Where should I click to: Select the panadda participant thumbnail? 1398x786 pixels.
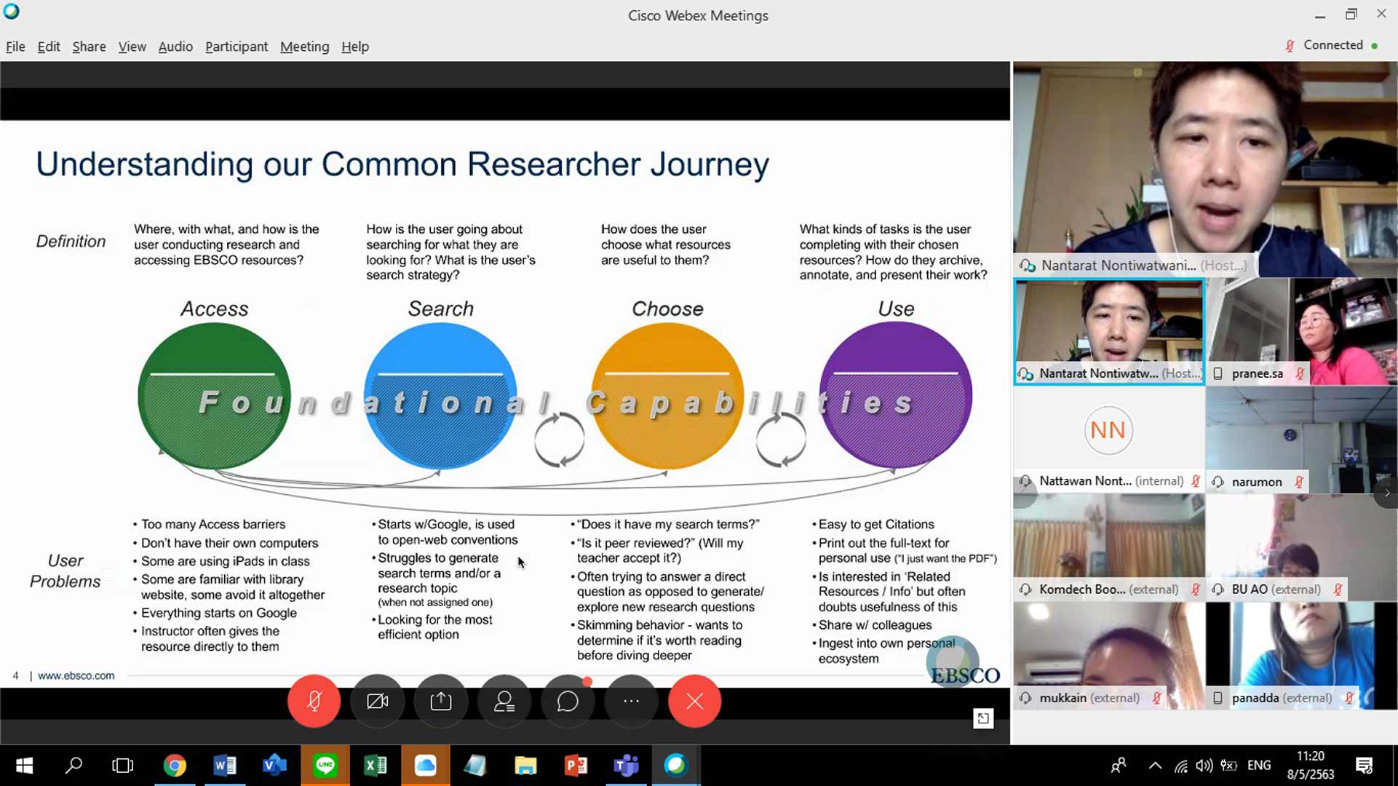click(1301, 655)
